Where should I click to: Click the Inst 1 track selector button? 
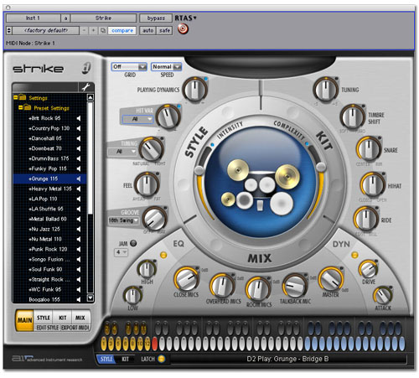click(x=33, y=18)
